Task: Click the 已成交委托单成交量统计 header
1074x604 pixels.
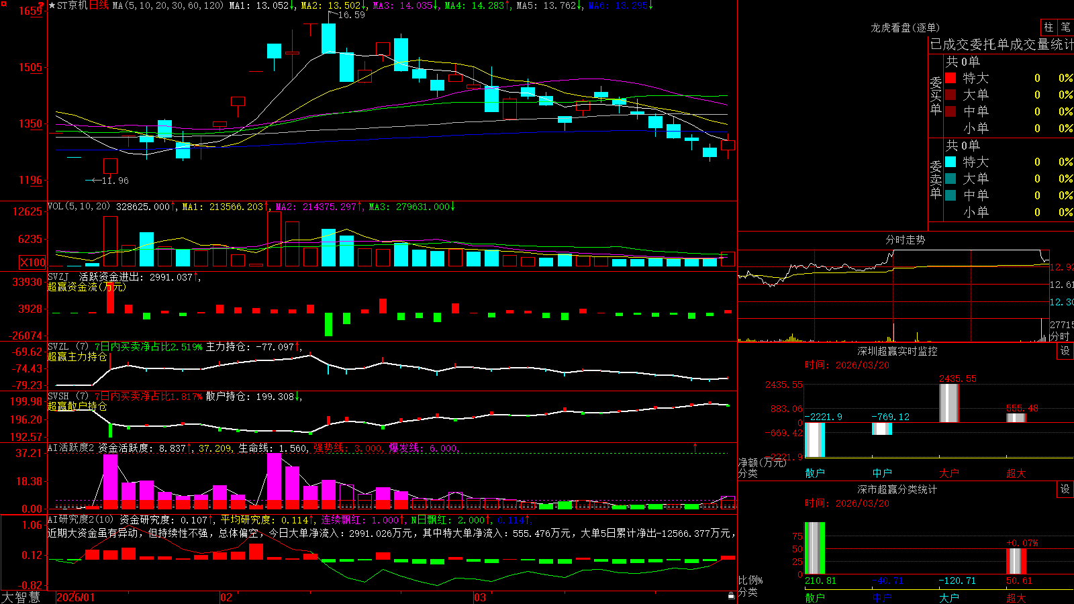Action: tap(1002, 44)
